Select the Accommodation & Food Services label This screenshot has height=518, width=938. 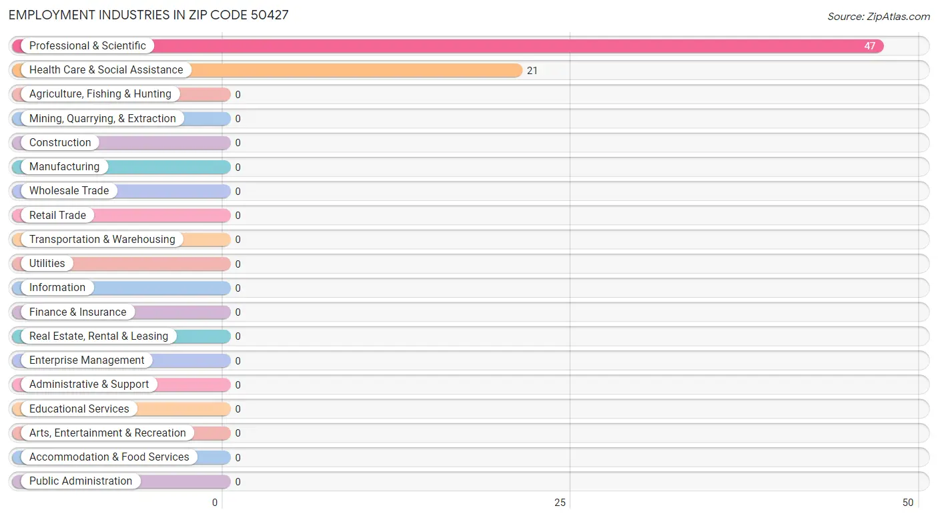click(x=109, y=457)
